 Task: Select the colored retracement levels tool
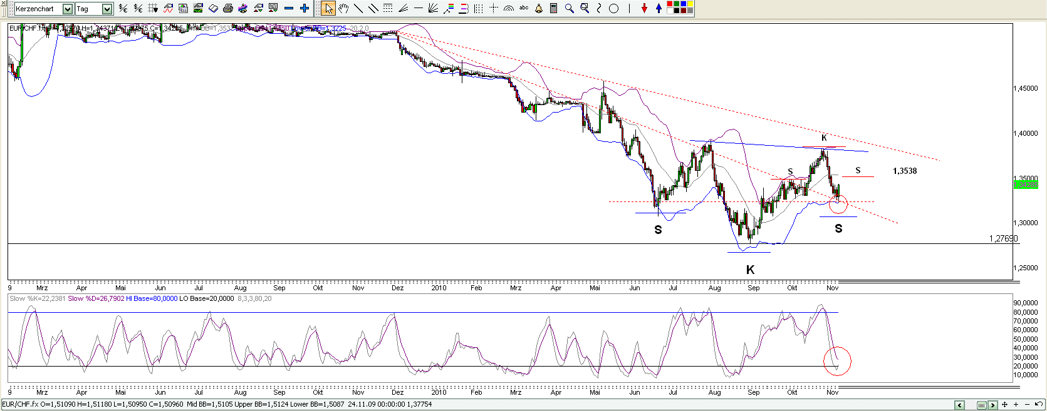tap(449, 9)
